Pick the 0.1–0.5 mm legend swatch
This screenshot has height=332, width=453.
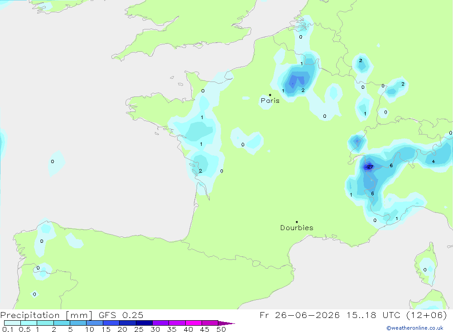(12, 323)
